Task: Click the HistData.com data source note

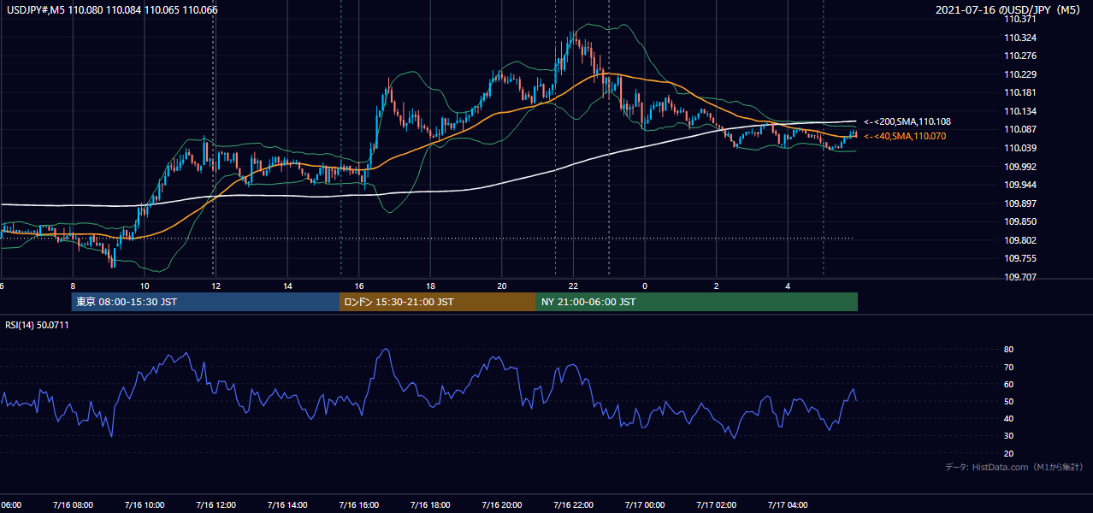Action: pyautogui.click(x=1014, y=467)
